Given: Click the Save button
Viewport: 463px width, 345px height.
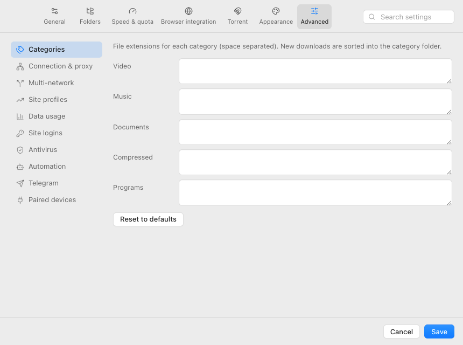Looking at the screenshot, I should (x=439, y=332).
